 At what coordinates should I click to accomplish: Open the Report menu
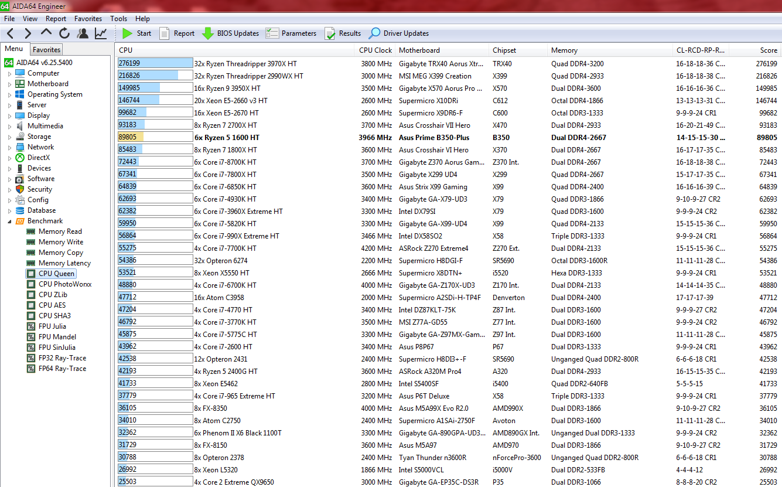click(56, 19)
